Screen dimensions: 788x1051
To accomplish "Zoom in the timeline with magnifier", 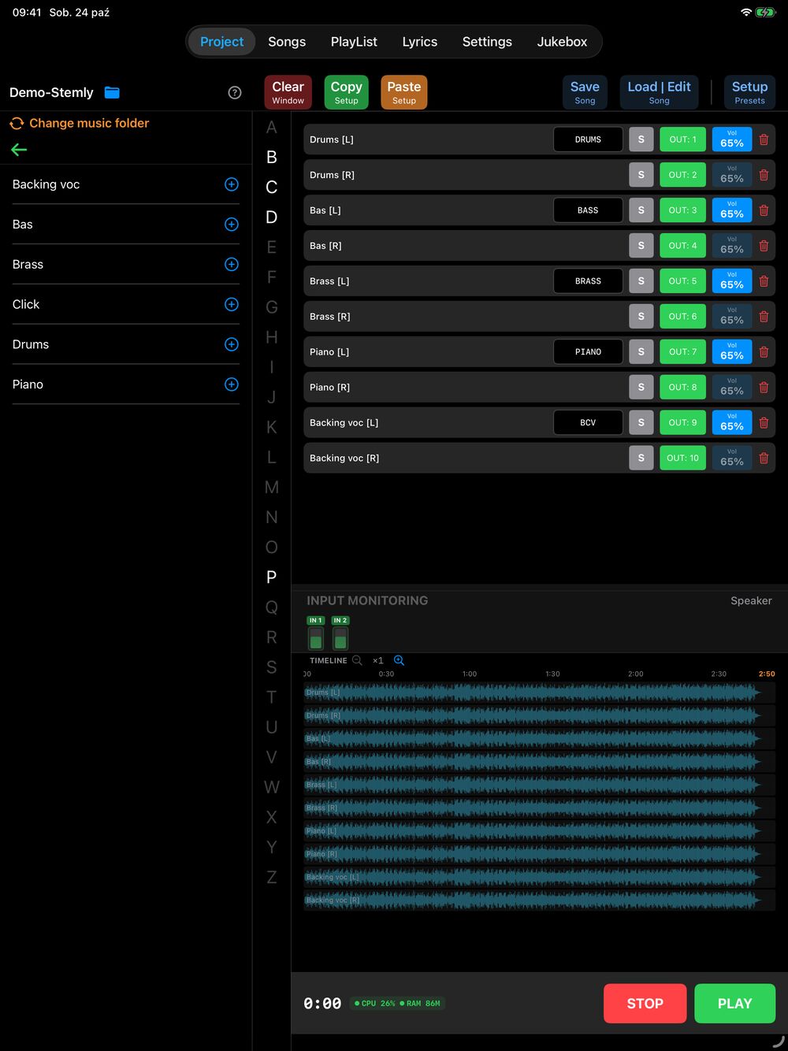I will [x=399, y=660].
